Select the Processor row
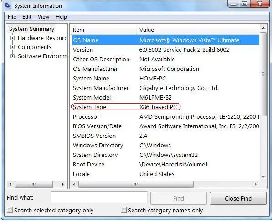Image resolution: width=272 pixels, height=221 pixels. pos(165,117)
